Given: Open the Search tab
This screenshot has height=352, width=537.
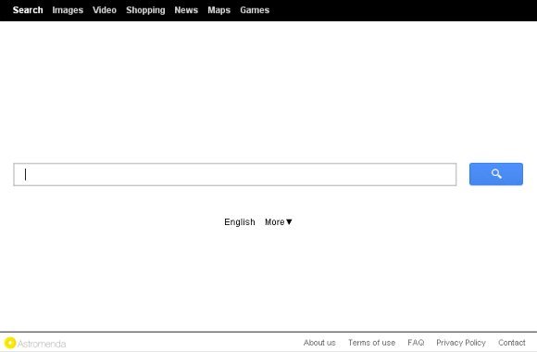Looking at the screenshot, I should point(28,10).
